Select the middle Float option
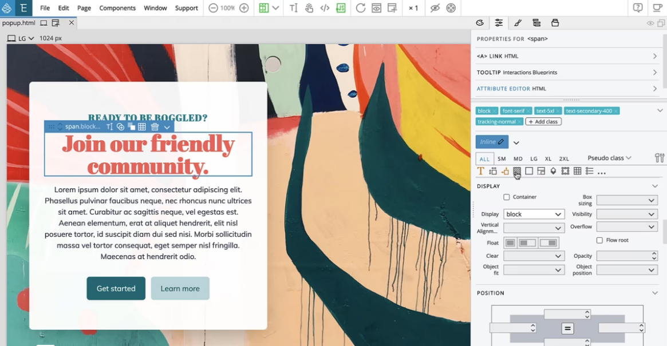The image size is (667, 346). [528, 242]
